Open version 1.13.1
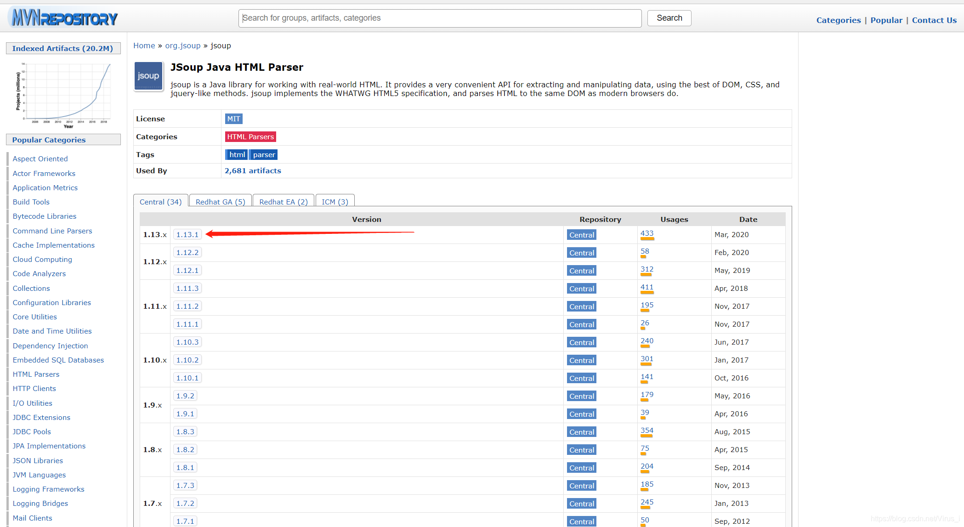The height and width of the screenshot is (527, 964). 187,235
